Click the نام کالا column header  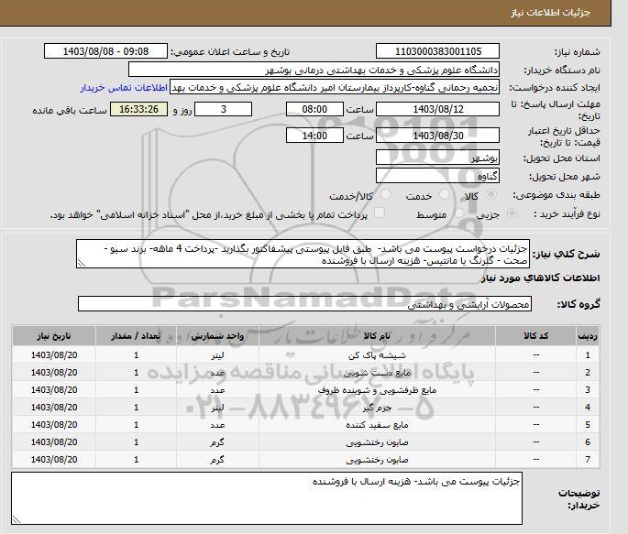click(x=378, y=335)
